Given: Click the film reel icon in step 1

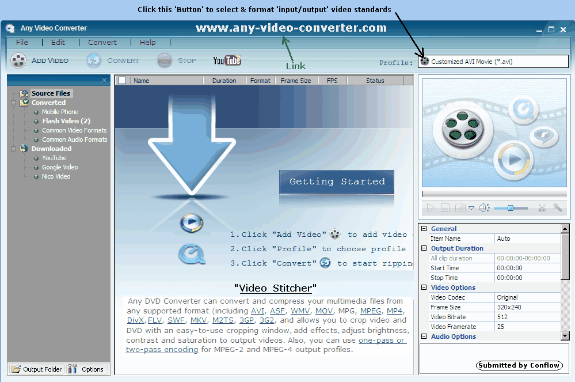Looking at the screenshot, I should (335, 234).
